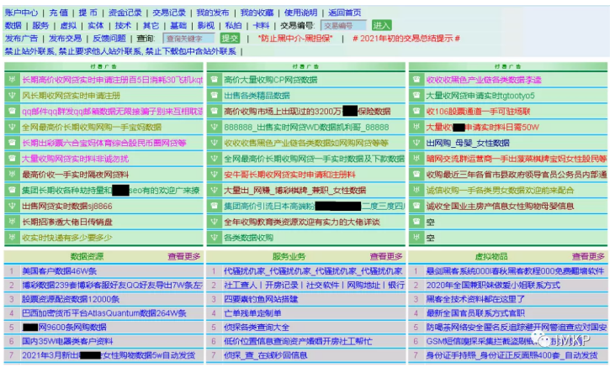615x367 pixels.
Task: Select the 影视 category link
Action: pyautogui.click(x=206, y=25)
